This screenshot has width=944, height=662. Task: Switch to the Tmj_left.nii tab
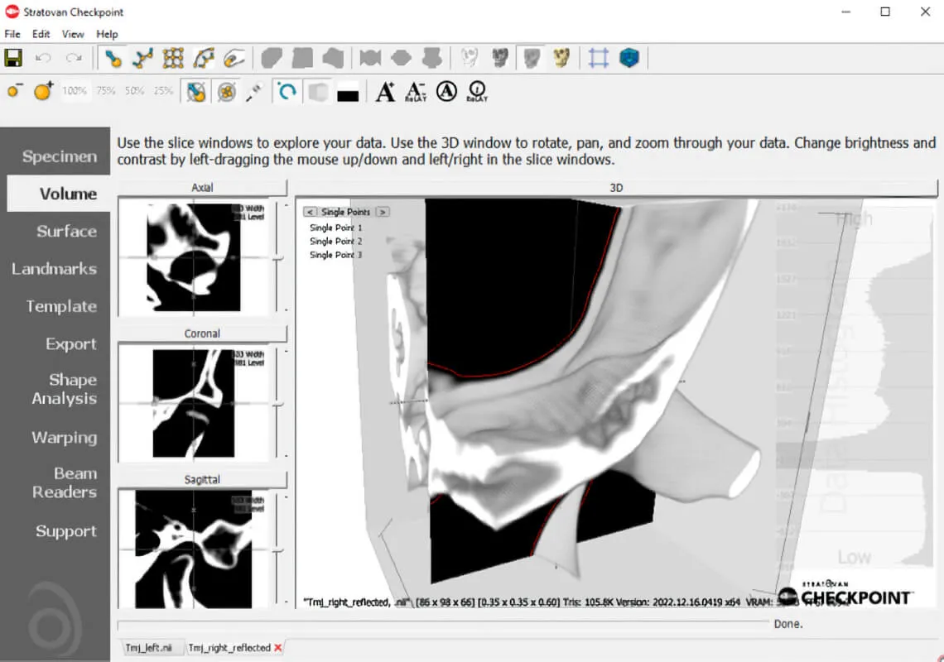click(x=147, y=648)
